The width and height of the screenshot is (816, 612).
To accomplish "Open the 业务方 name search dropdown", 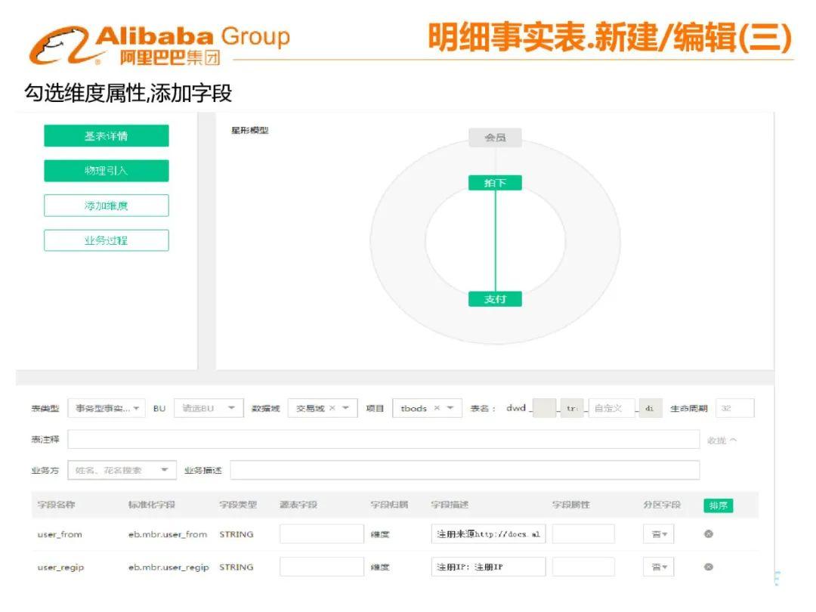I will pyautogui.click(x=122, y=471).
